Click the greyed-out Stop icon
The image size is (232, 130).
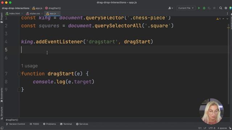(x=214, y=8)
